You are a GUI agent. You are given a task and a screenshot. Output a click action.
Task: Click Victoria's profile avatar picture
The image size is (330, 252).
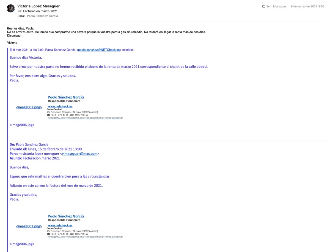pos(11,9)
